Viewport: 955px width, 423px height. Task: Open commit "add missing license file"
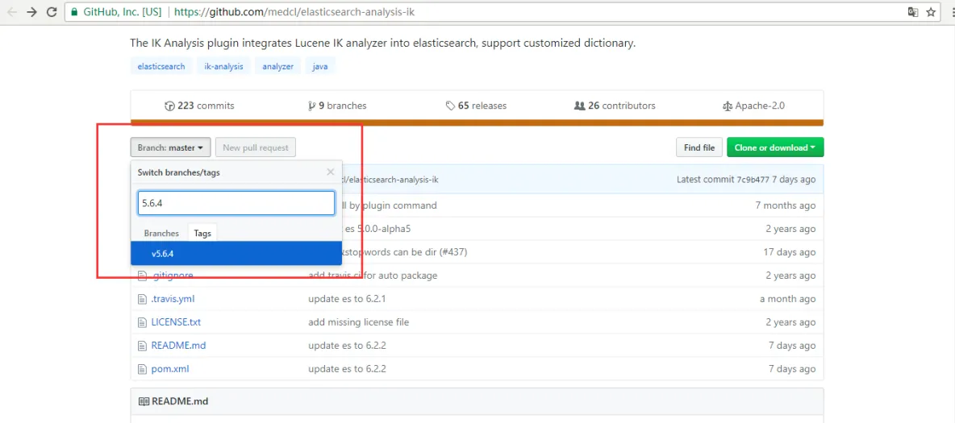click(x=359, y=322)
